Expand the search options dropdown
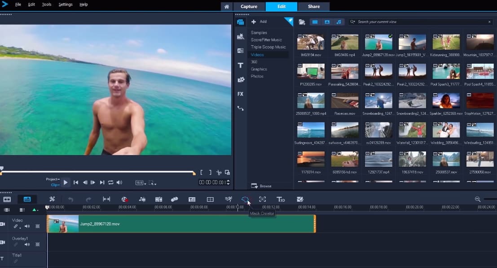Screen dimensions: 497x268 tap(353, 22)
